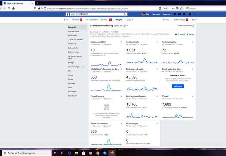Click Windows taskbar search box

coord(27,153)
